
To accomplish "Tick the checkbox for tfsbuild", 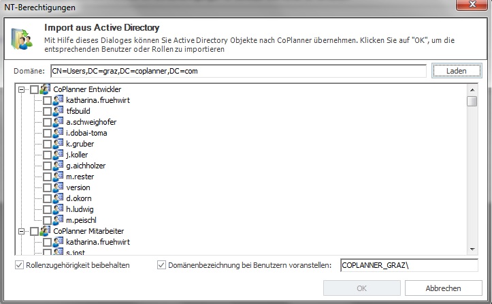I will point(47,111).
